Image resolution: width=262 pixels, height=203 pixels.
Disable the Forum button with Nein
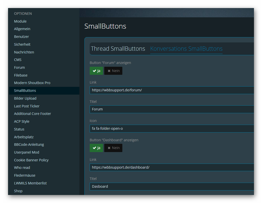tap(113, 71)
